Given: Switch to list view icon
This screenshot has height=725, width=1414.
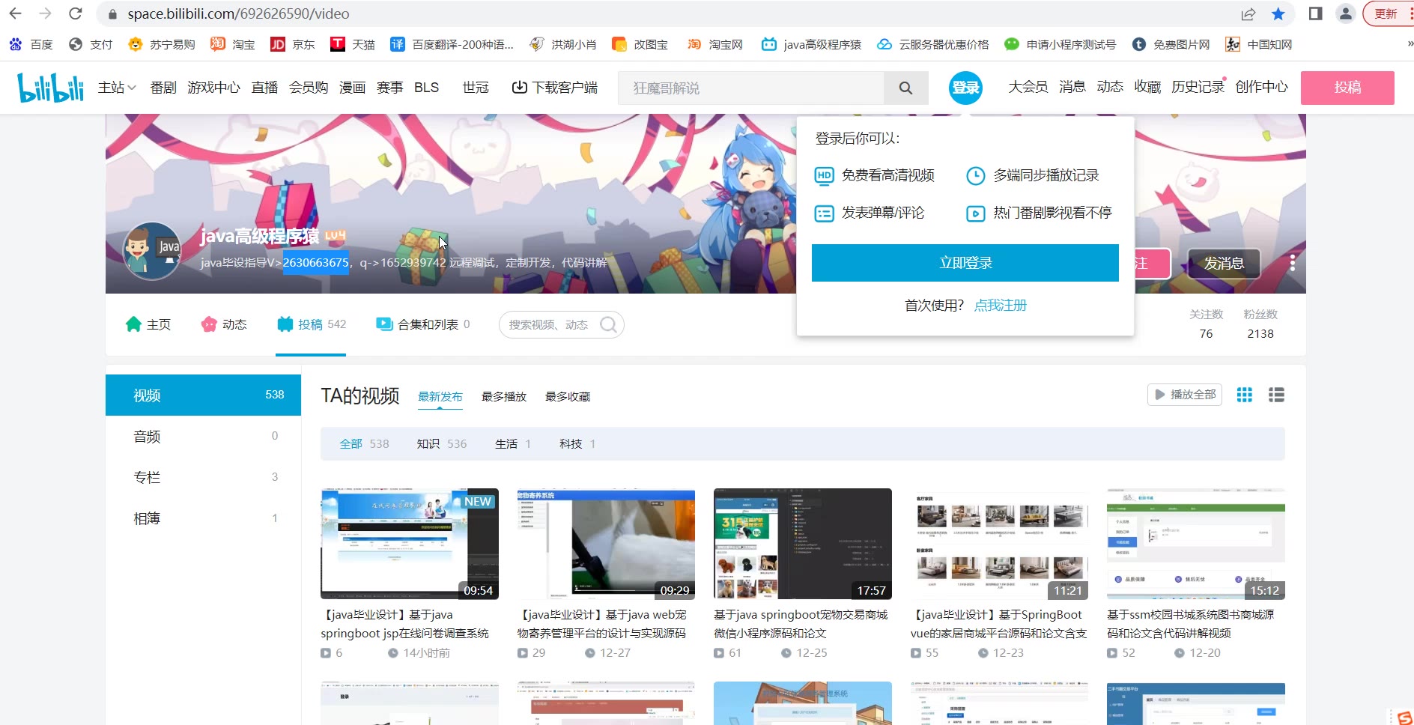Looking at the screenshot, I should 1276,395.
